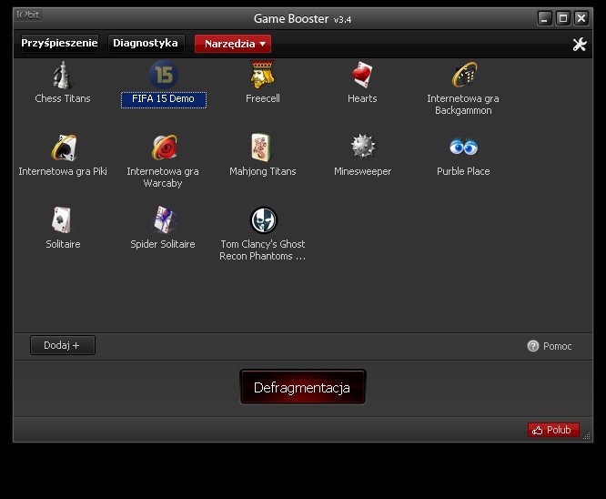Click the Spider Solitaire label text
This screenshot has height=499, width=606.
click(x=163, y=244)
